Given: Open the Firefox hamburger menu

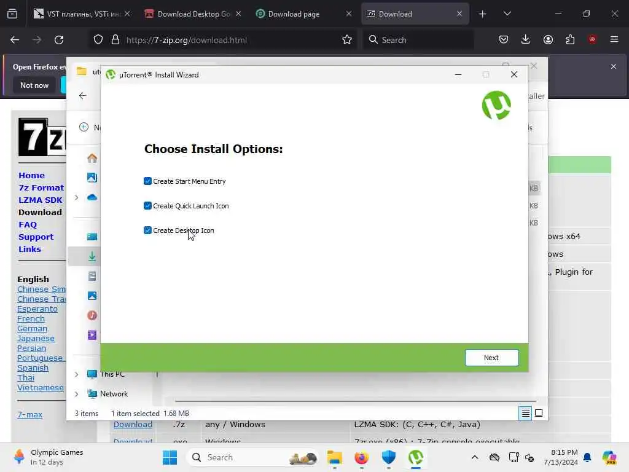Looking at the screenshot, I should (x=614, y=39).
